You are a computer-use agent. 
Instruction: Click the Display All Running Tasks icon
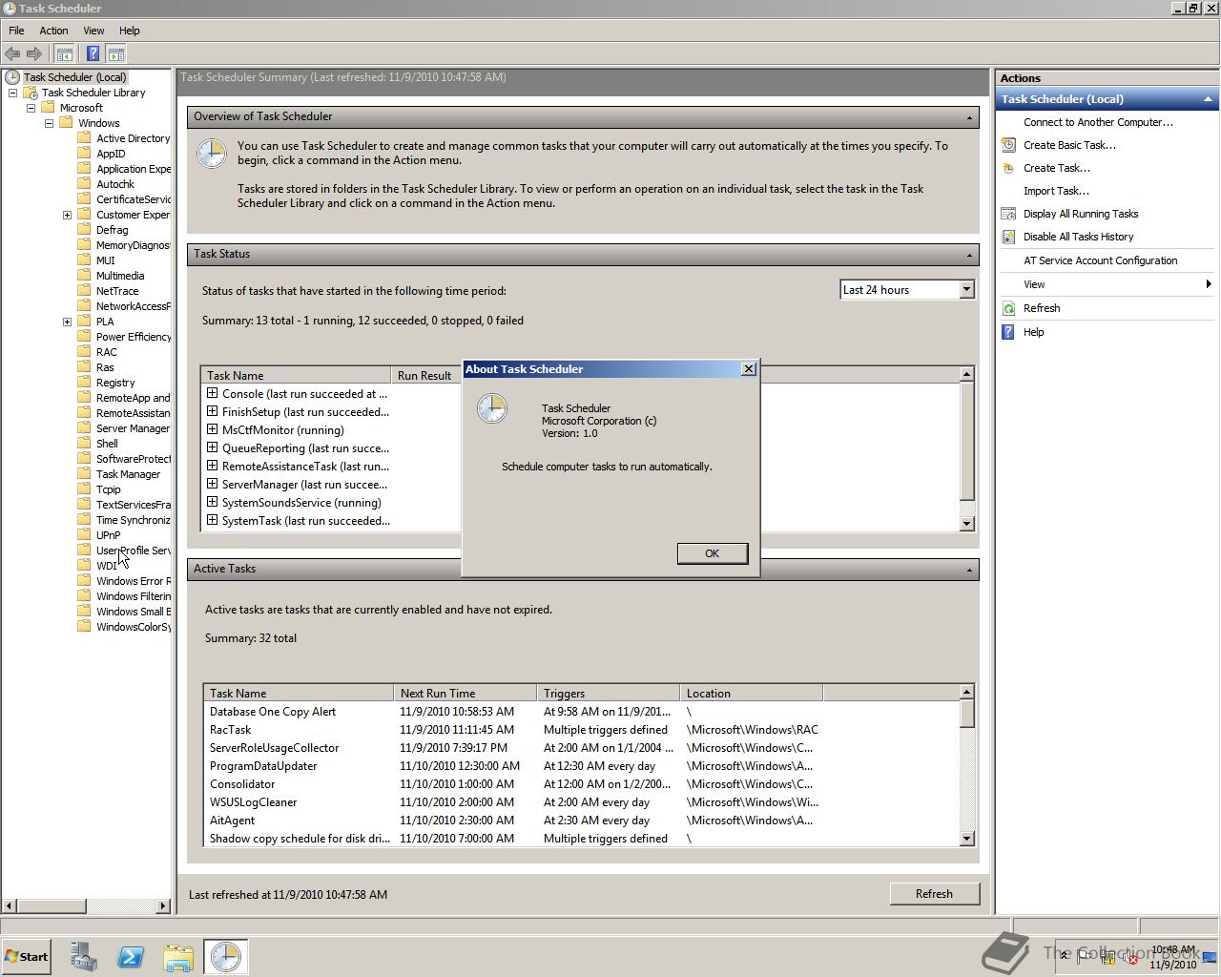[x=1008, y=214]
